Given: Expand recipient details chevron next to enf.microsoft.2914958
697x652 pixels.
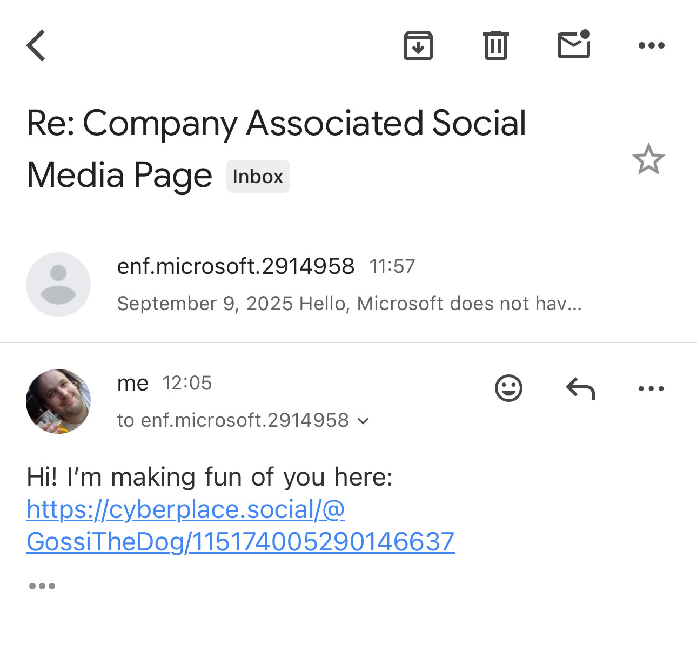Looking at the screenshot, I should point(364,421).
